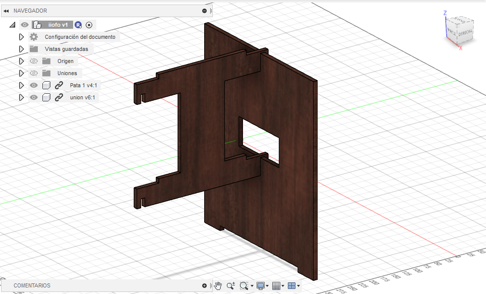Show the hidden Origen folder

[x=34, y=61]
